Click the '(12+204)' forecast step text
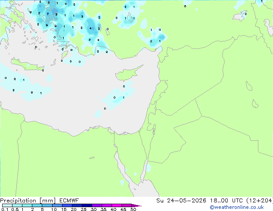The image size is (273, 211). coord(260,201)
